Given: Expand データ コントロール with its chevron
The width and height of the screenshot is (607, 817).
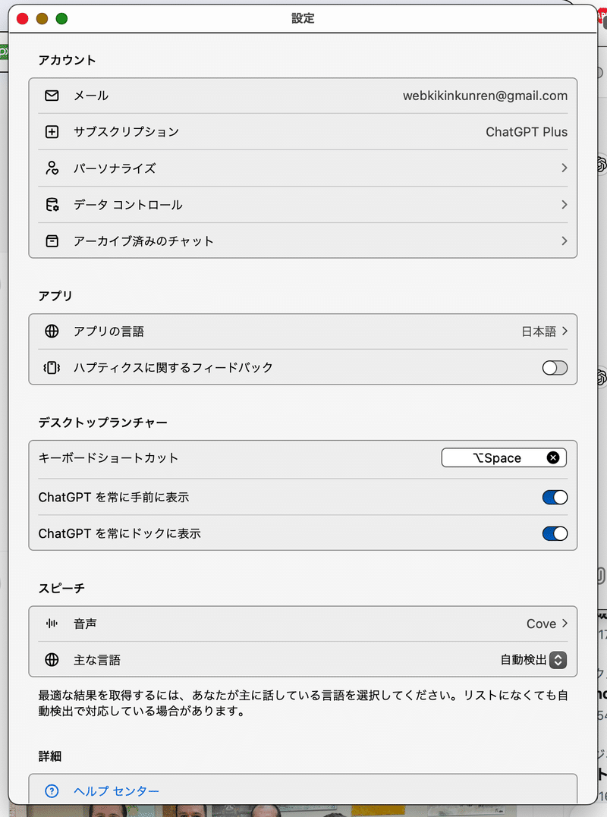Looking at the screenshot, I should point(565,204).
